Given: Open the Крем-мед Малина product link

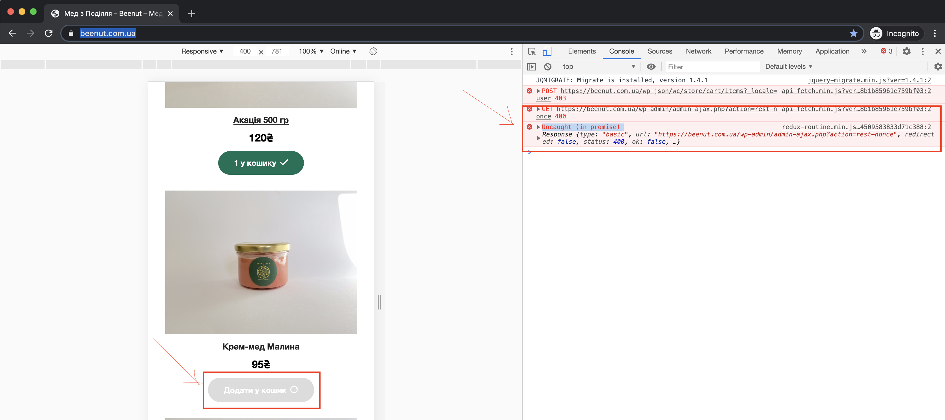Looking at the screenshot, I should (260, 347).
